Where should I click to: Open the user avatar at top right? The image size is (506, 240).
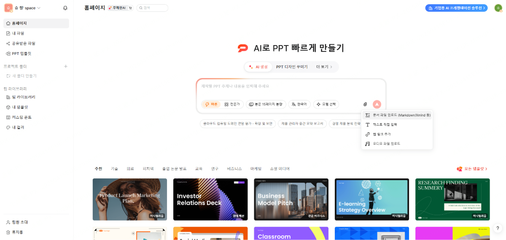498,8
